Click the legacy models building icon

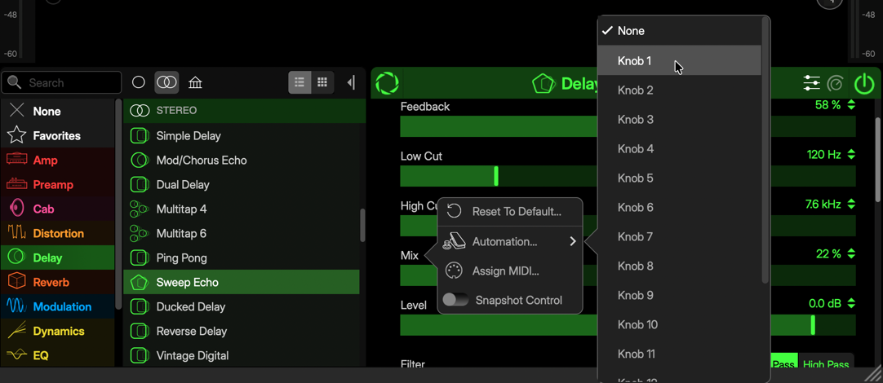[x=195, y=82]
